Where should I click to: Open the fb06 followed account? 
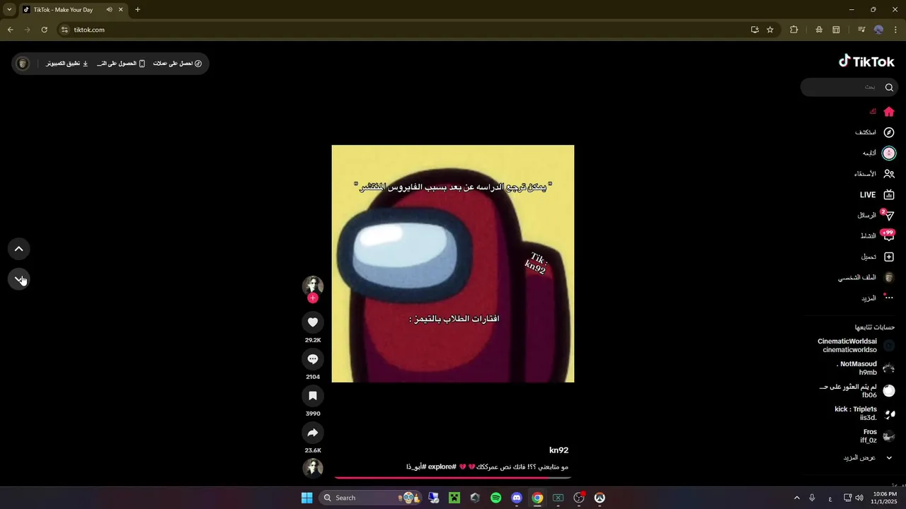pyautogui.click(x=856, y=391)
